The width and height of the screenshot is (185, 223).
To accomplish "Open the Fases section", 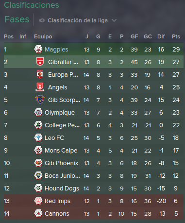I will [17, 19].
